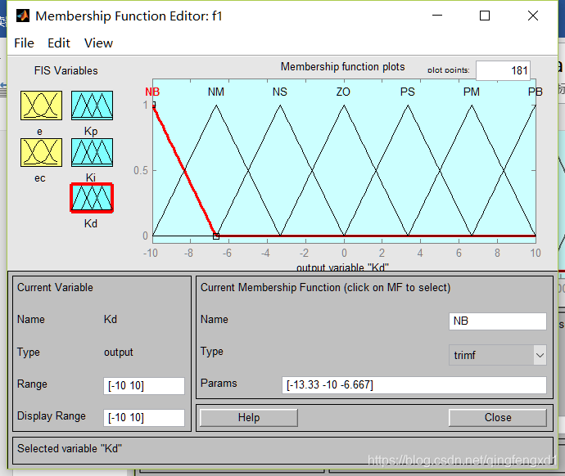The image size is (565, 476).
Task: Select the red NB membership function label
Action: (152, 92)
